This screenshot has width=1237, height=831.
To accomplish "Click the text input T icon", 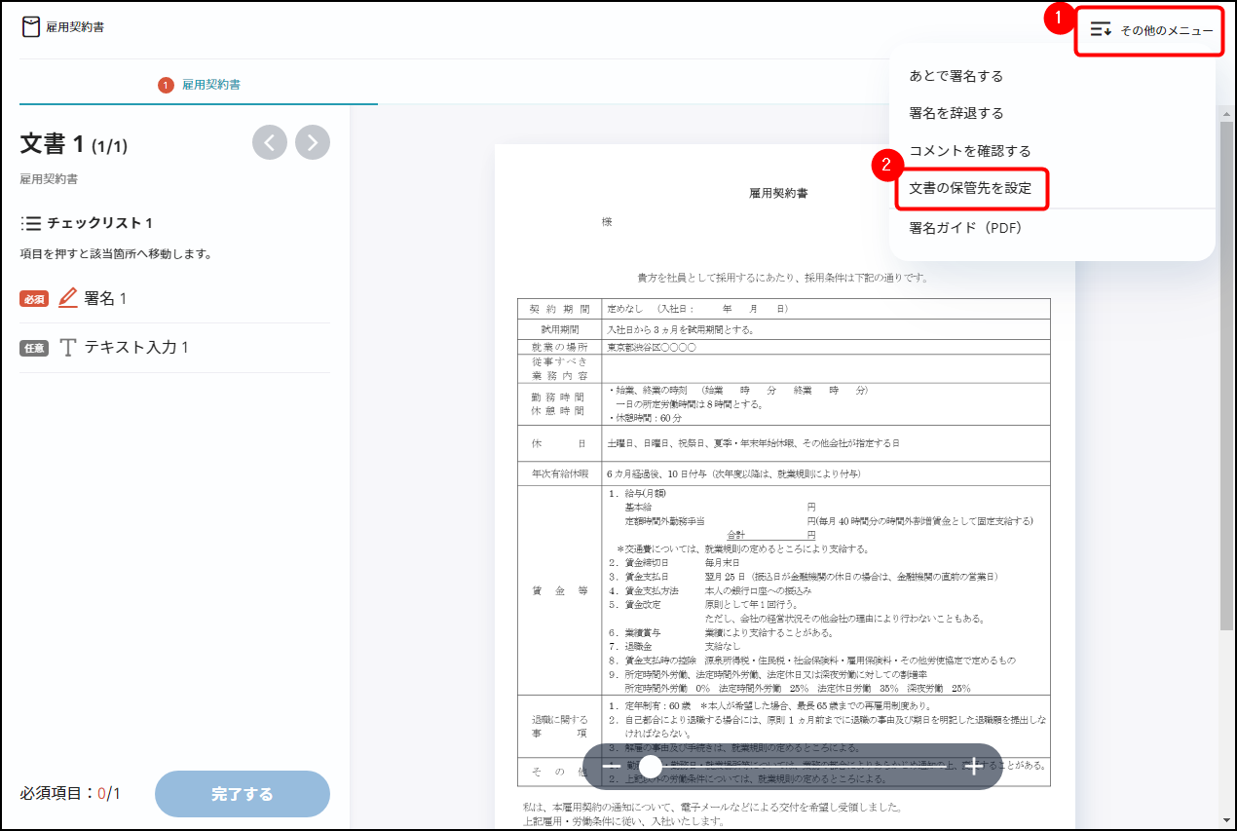I will click(68, 348).
